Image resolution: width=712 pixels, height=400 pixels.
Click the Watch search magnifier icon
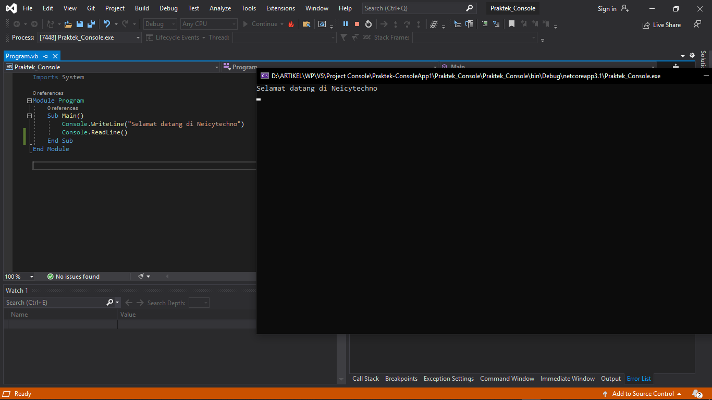tap(110, 303)
